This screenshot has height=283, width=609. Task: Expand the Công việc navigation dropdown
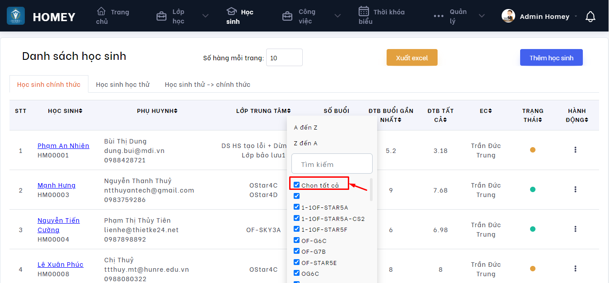[337, 16]
